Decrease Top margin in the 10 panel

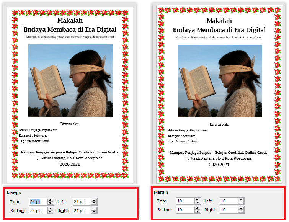(x=198, y=202)
